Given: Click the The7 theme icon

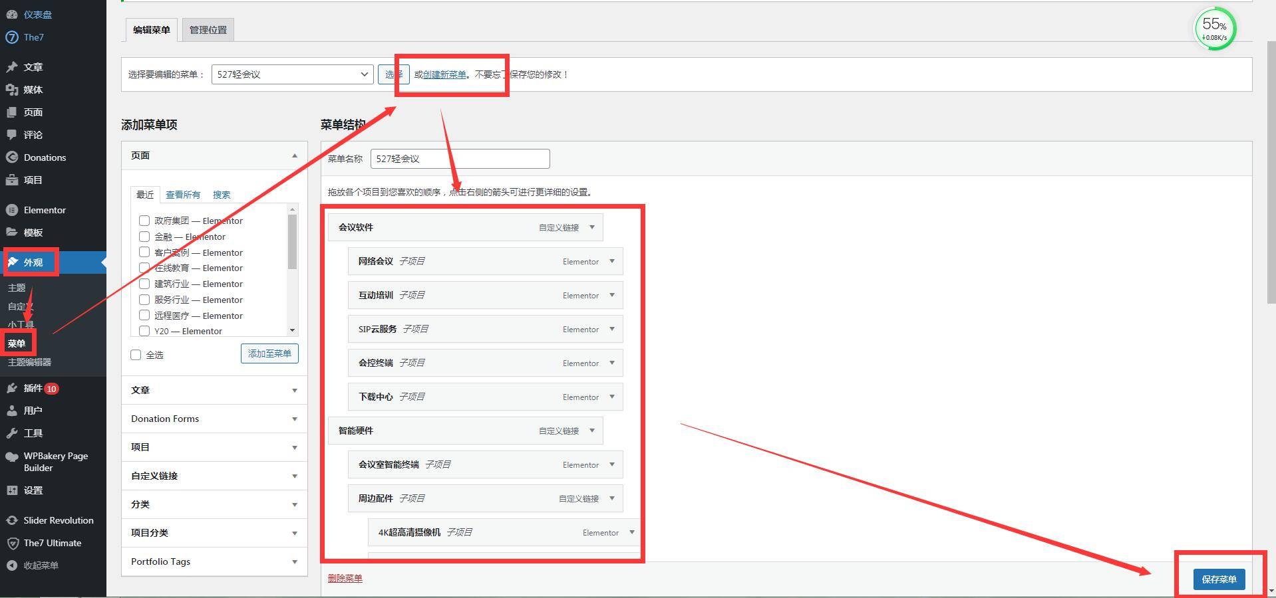Looking at the screenshot, I should [11, 37].
